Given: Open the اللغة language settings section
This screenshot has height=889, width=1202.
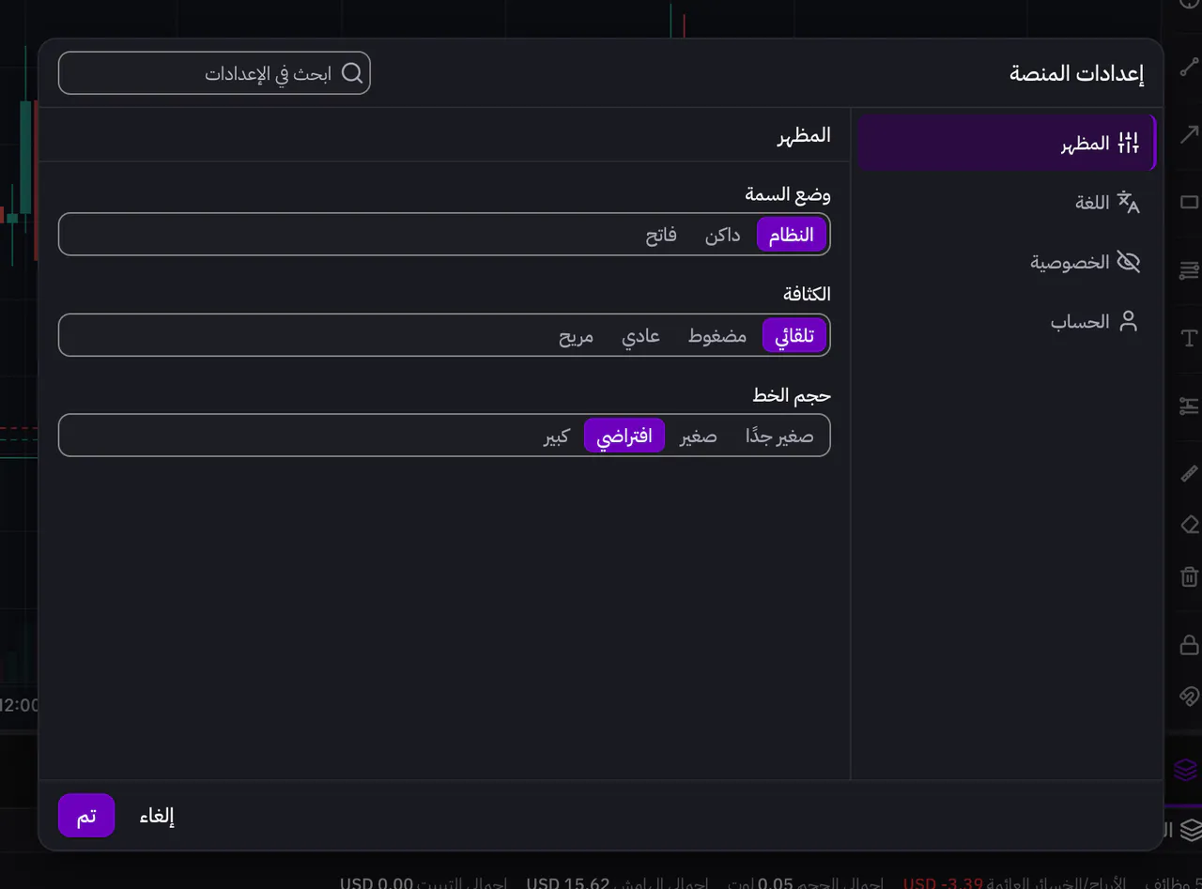Looking at the screenshot, I should (1007, 202).
